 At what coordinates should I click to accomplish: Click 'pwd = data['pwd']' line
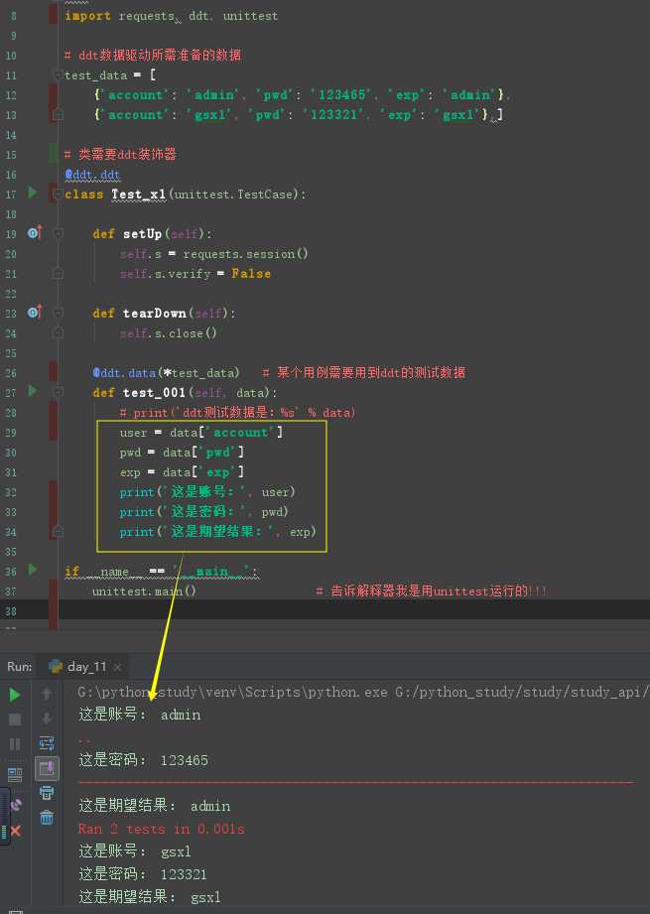[182, 452]
